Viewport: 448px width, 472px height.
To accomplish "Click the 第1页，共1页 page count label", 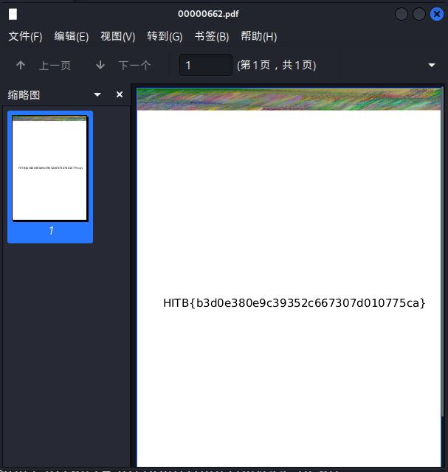I will pyautogui.click(x=276, y=65).
